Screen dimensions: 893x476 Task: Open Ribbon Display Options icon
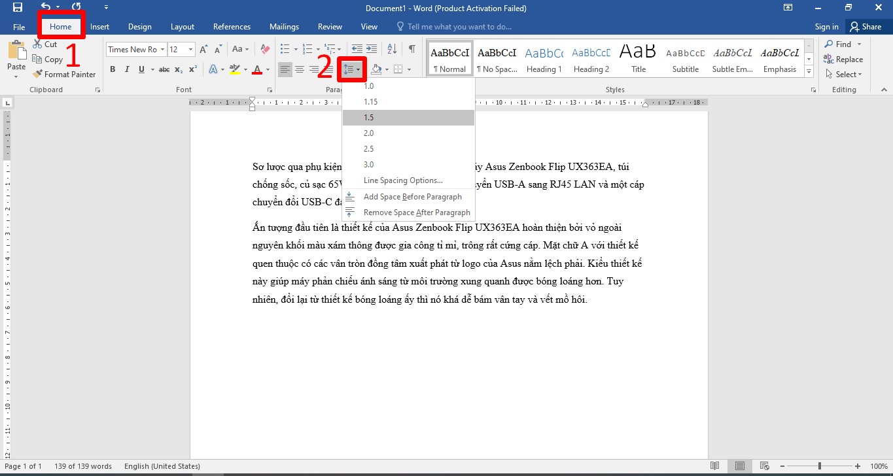tap(788, 8)
